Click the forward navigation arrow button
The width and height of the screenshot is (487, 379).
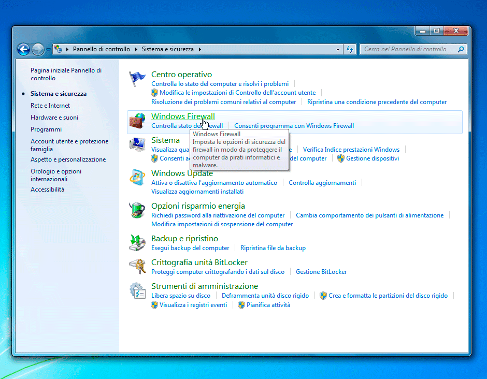pos(38,49)
